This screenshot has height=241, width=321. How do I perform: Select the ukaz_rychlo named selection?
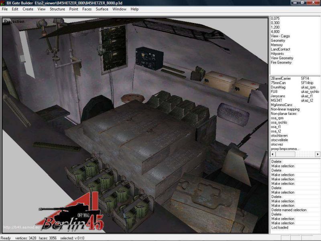(x=310, y=92)
